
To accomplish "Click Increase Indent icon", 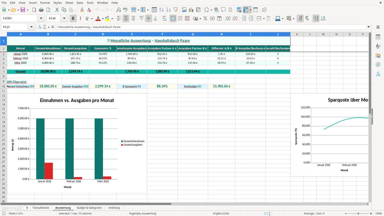I will (x=244, y=19).
